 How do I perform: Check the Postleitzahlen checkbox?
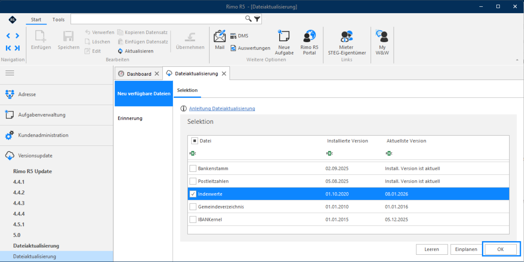pos(193,181)
